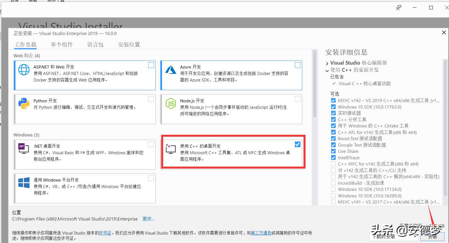
Task: Uncheck C++ ATL for v142 生成工具
Action: click(333, 132)
